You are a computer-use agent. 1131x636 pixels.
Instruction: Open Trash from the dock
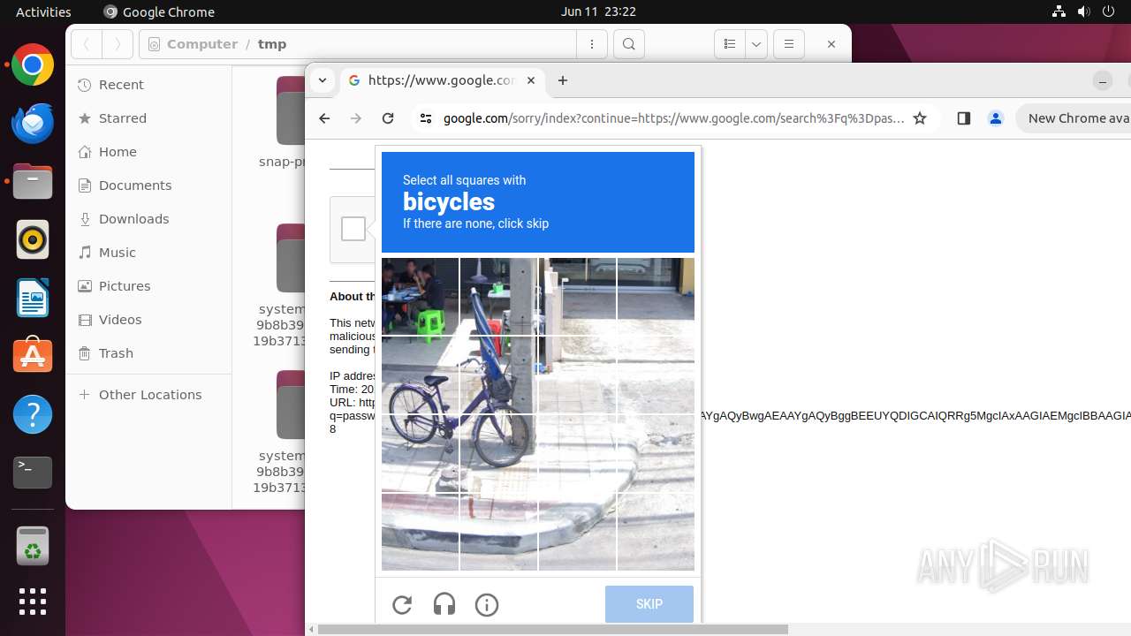pos(33,545)
